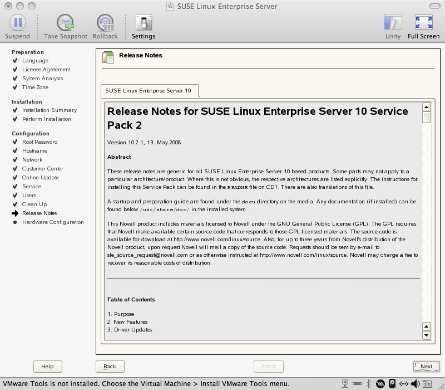Click the lower scrollbar up arrow
445x390 pixels.
point(426,326)
